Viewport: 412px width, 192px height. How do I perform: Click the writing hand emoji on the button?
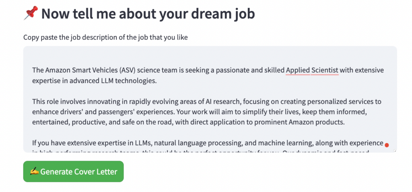35,172
